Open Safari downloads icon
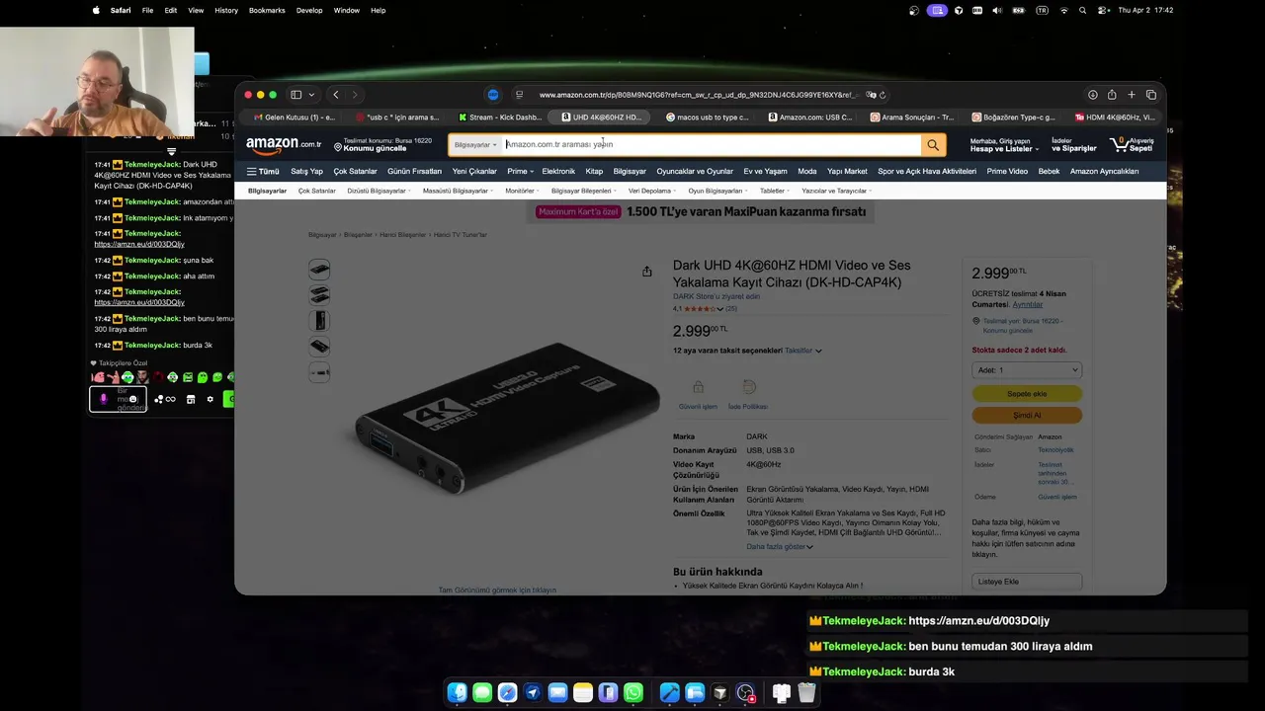Screen dimensions: 1265x711 [1093, 95]
